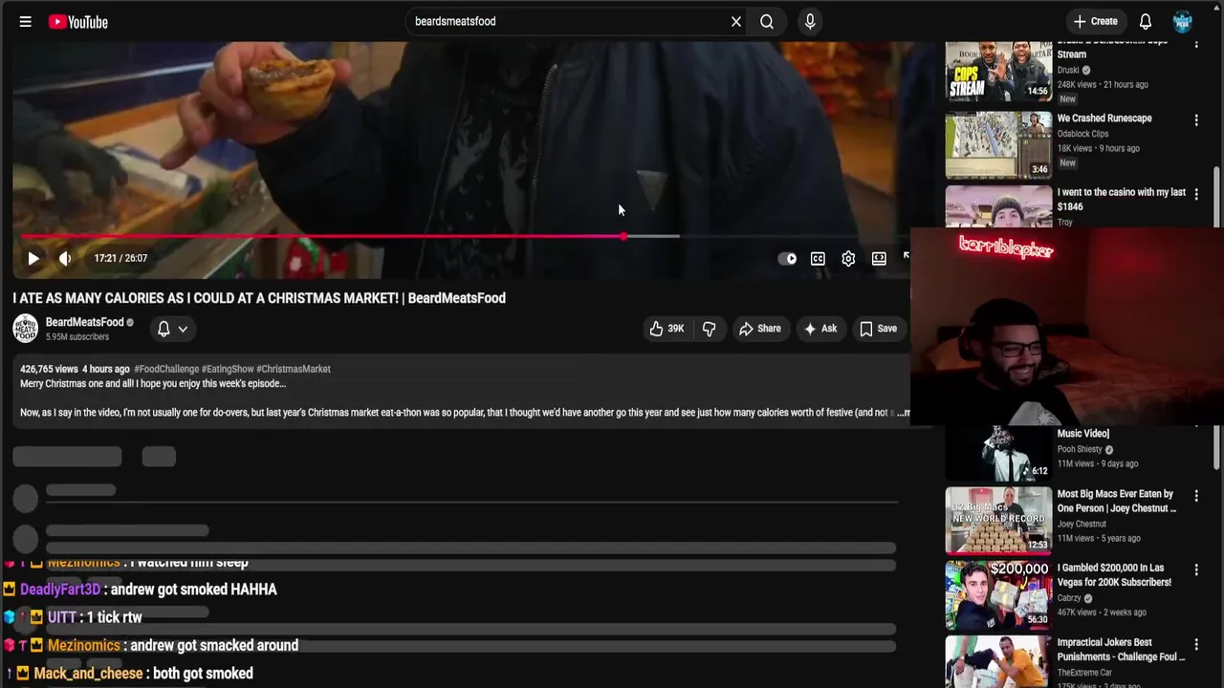Open Most Big Macs Ever Eaten thumbnail
Image resolution: width=1224 pixels, height=688 pixels.
coord(998,520)
